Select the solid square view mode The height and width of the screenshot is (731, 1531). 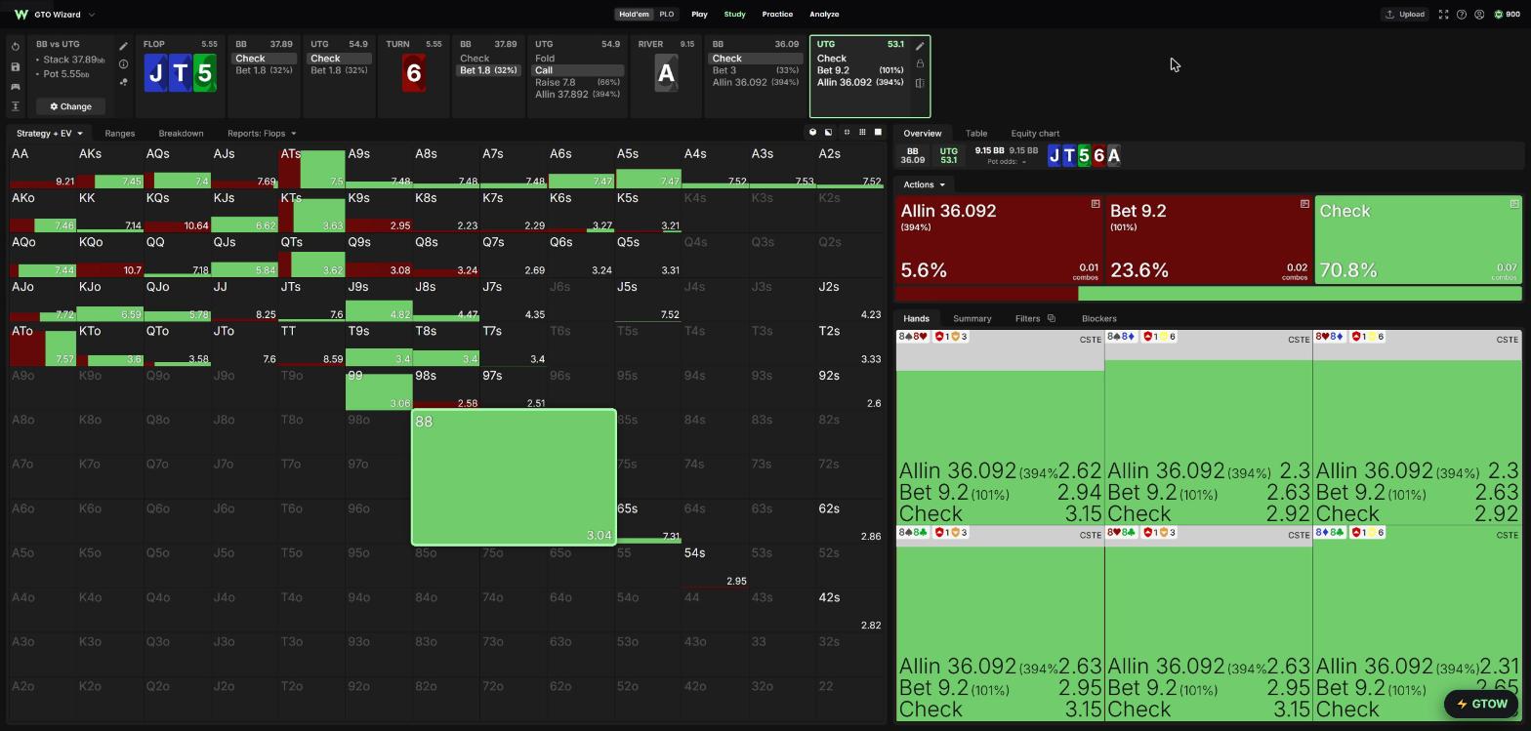pos(878,133)
